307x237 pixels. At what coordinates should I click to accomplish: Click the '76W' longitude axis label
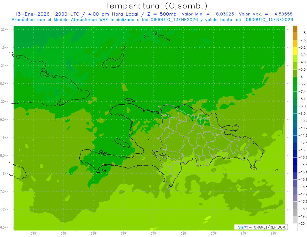pos(34,234)
